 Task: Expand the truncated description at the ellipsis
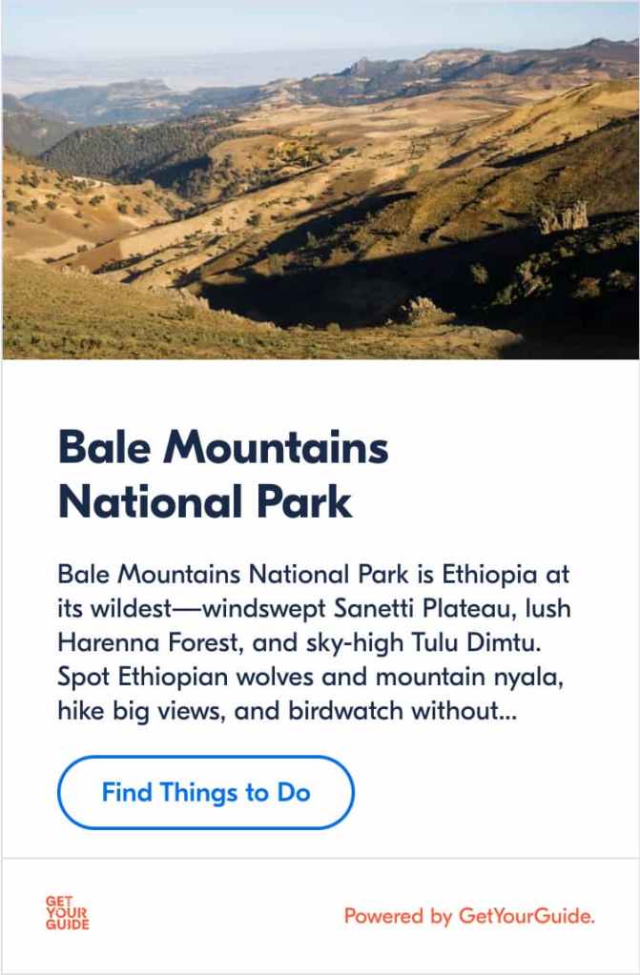click(507, 711)
